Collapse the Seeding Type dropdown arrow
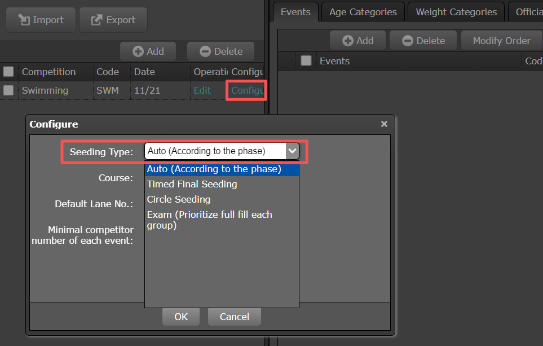The image size is (543, 346). (292, 151)
